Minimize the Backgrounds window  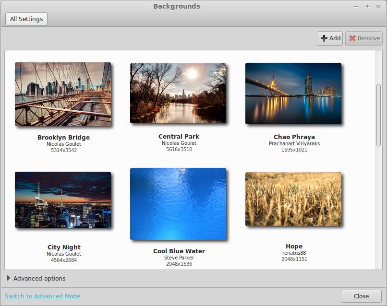coord(357,6)
